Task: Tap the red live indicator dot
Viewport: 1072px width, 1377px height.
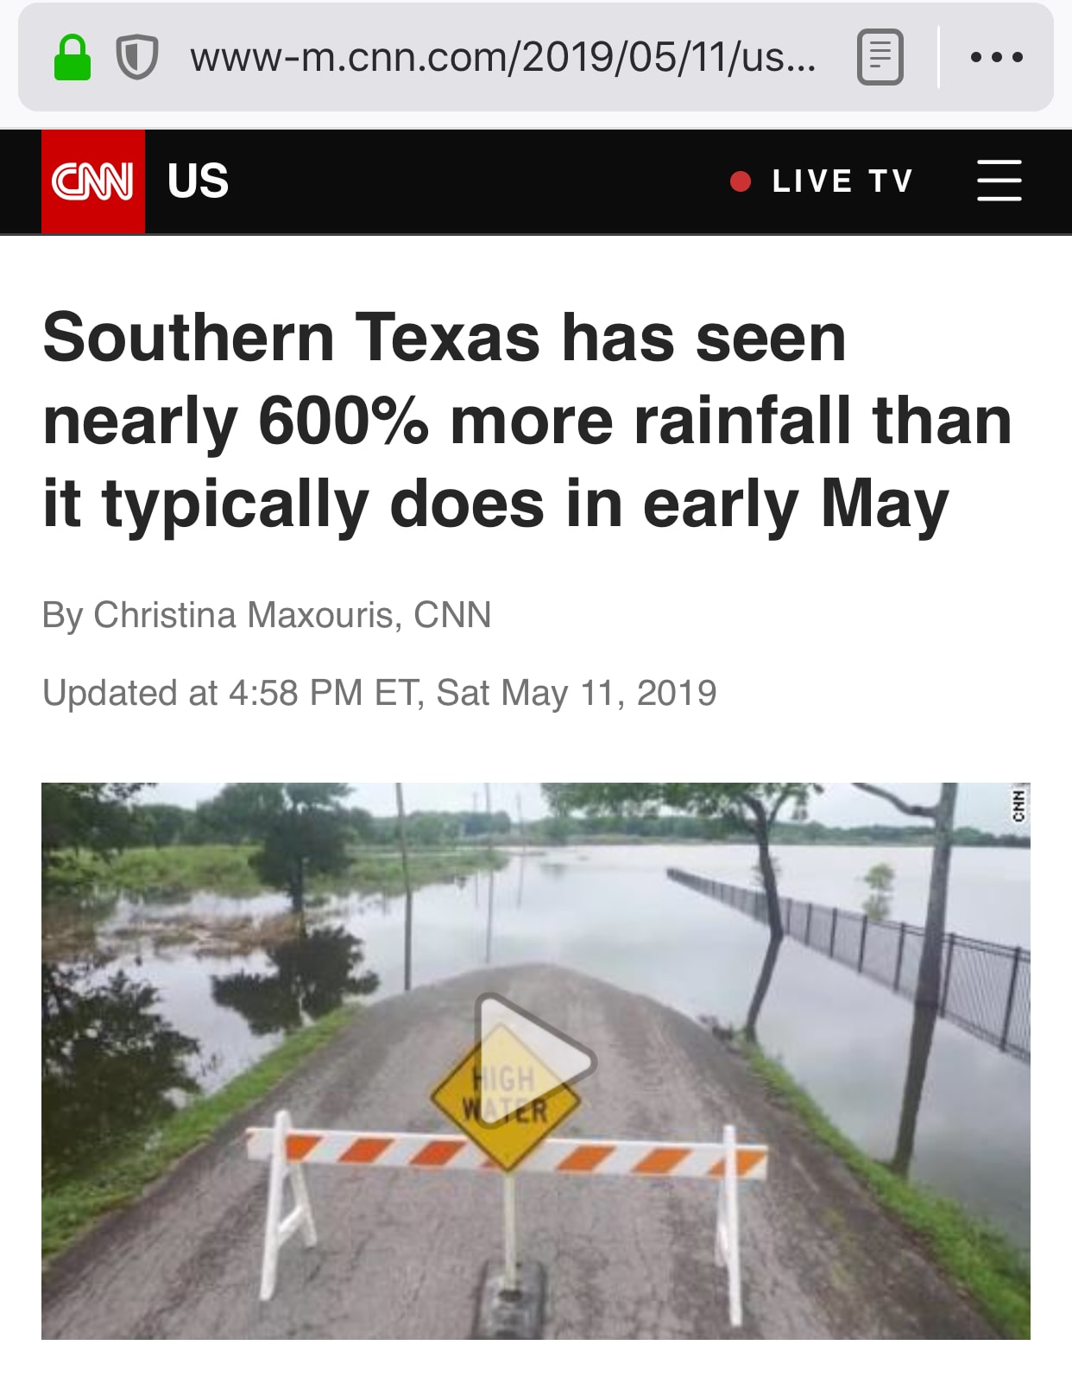Action: click(740, 181)
